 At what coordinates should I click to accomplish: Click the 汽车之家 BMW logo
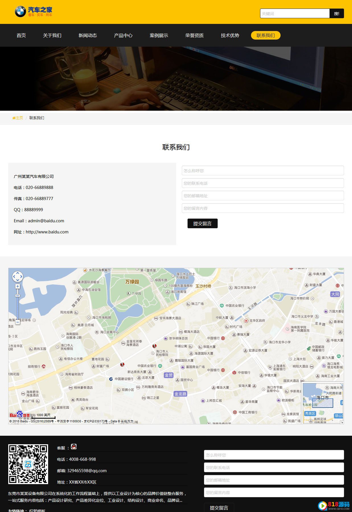34,12
